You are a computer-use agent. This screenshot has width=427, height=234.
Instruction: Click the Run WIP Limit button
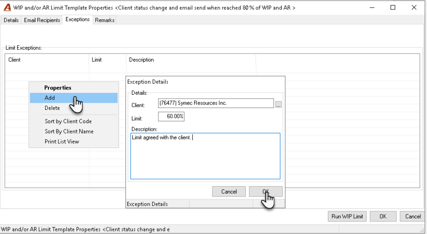click(347, 216)
